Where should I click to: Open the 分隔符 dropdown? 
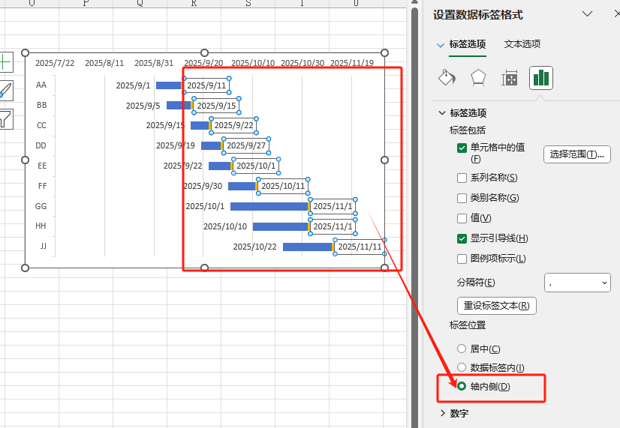coord(577,283)
